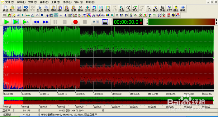Click the 组合 icon
The image size is (218, 117).
(x=176, y=9)
